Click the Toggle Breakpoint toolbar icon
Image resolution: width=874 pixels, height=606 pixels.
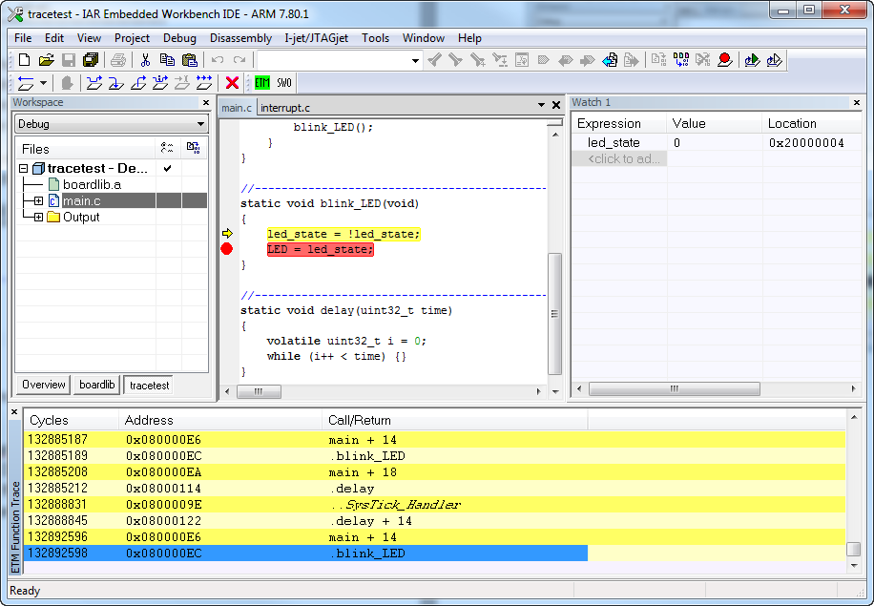point(725,60)
